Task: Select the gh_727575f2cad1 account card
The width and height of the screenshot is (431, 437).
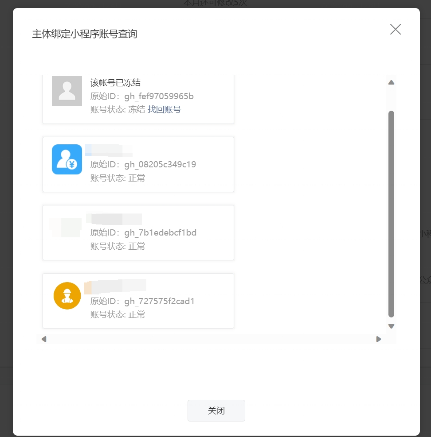Action: 138,301
